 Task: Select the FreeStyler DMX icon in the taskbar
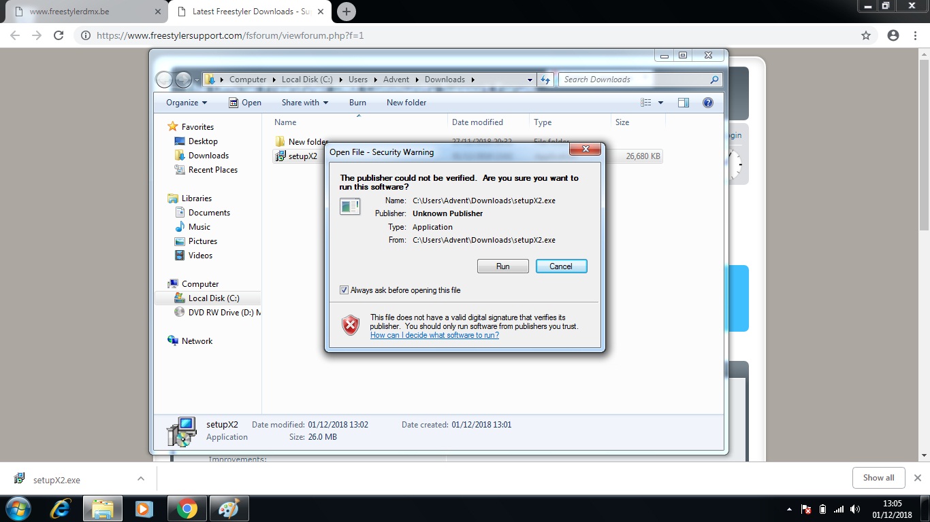click(x=229, y=508)
